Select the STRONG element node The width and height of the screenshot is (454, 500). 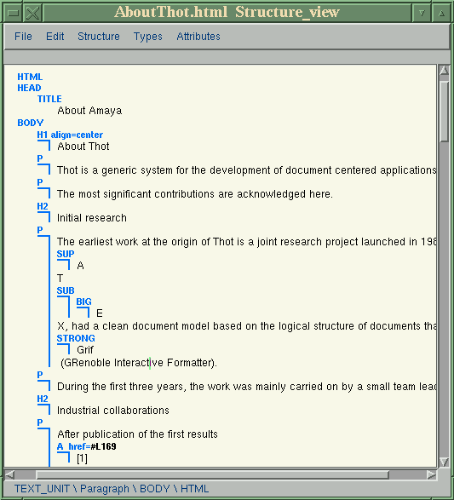point(76,338)
